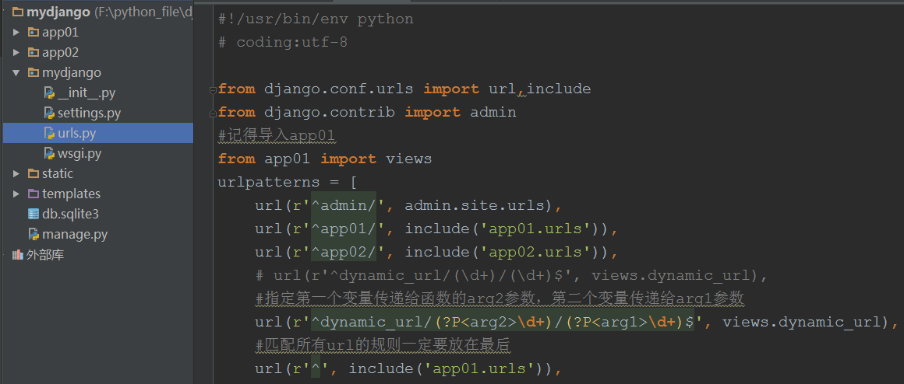Click the app01 folder icon

click(x=34, y=32)
